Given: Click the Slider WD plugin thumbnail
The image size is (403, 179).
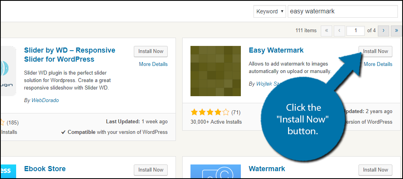Looking at the screenshot, I should coord(8,71).
